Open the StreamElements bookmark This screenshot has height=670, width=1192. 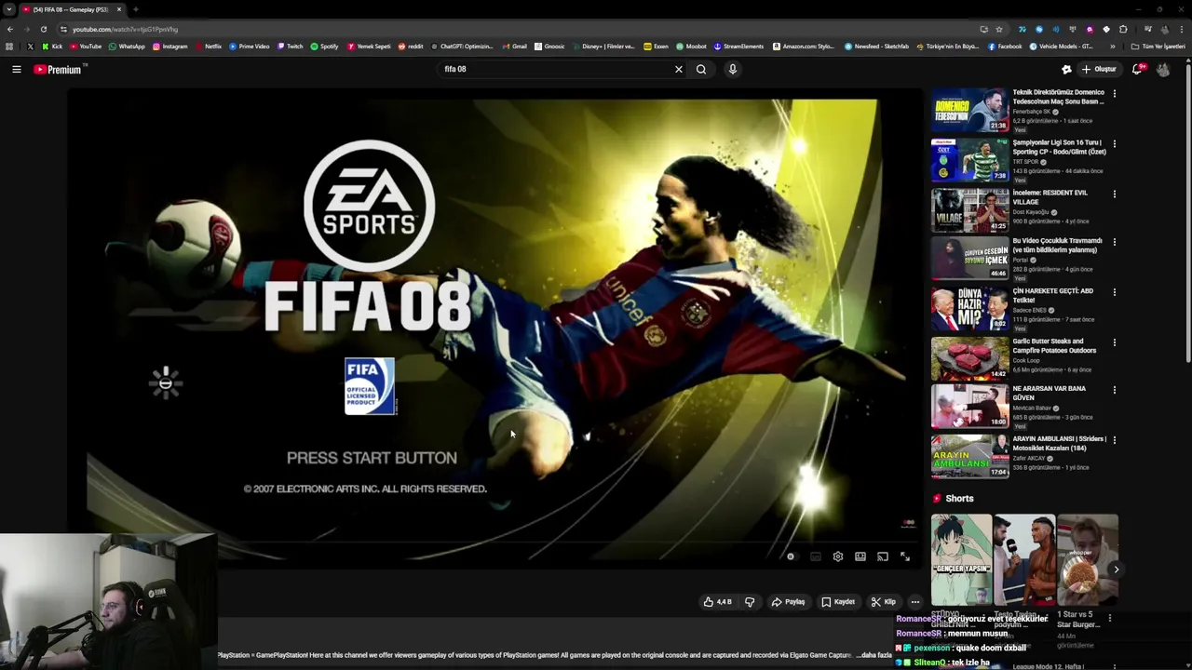point(738,46)
